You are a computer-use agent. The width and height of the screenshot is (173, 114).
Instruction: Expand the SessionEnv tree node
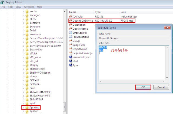coord(24,50)
